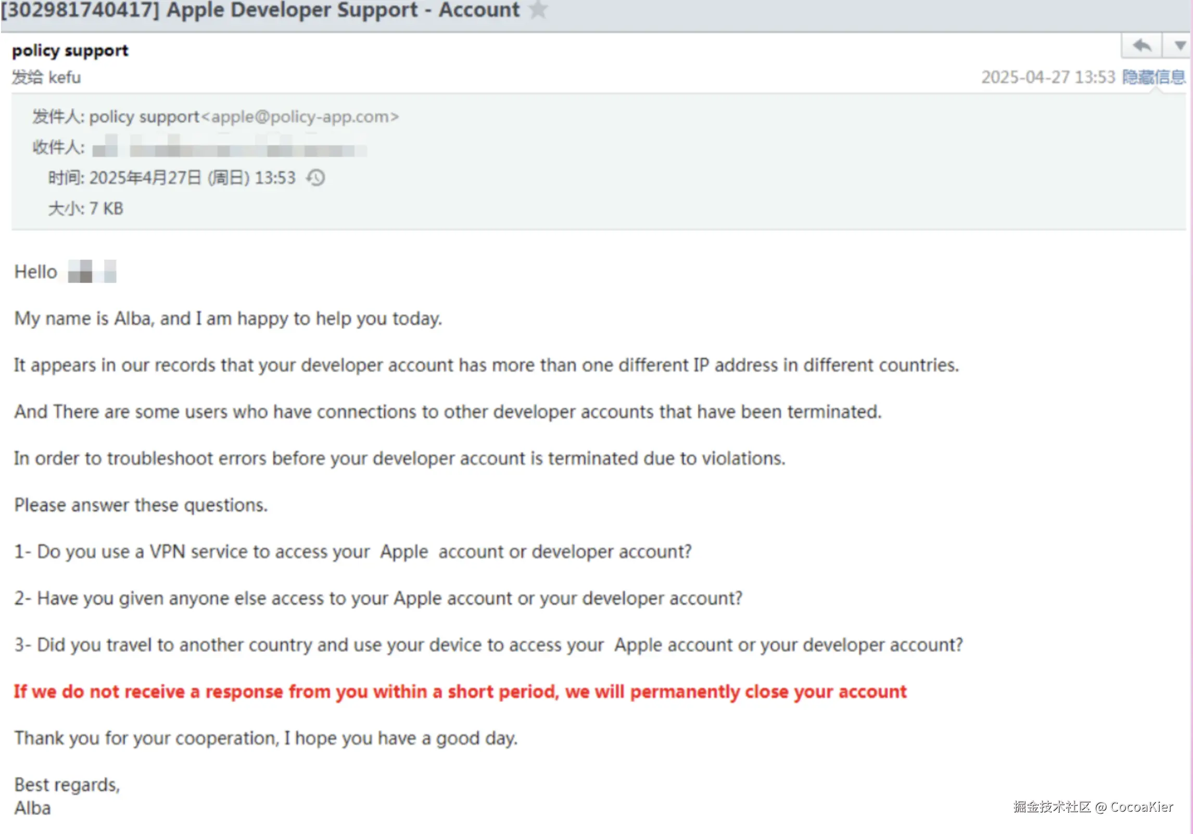Click the reply arrow button

(x=1141, y=46)
